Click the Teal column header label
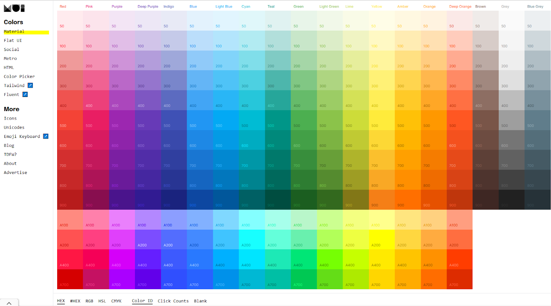This screenshot has width=551, height=306. pos(271,7)
